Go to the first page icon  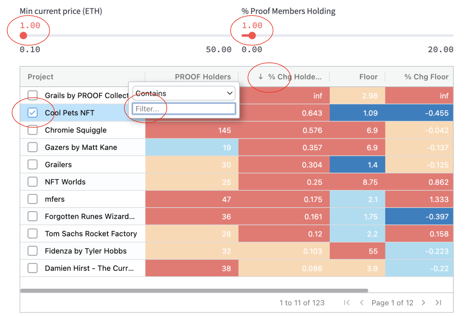pos(347,303)
